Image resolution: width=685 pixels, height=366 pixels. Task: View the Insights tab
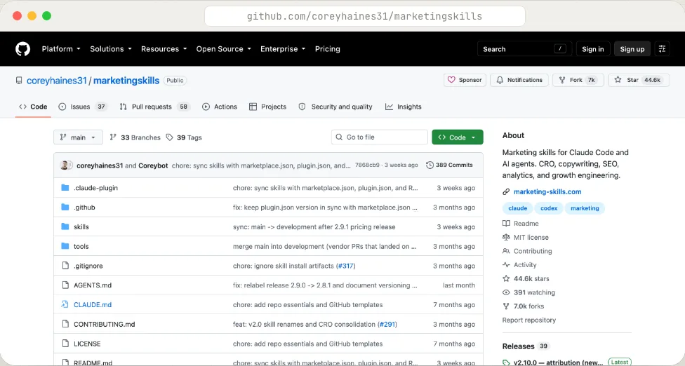pyautogui.click(x=404, y=107)
